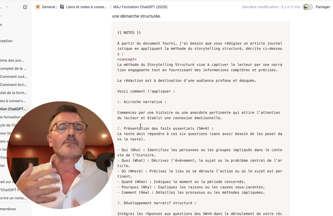
Task: Click the General home icon in breadcrumb
Action: pyautogui.click(x=38, y=7)
